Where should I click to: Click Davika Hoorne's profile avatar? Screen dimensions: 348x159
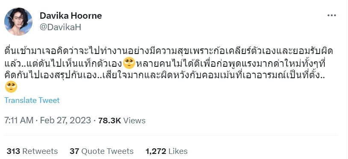coord(18,21)
